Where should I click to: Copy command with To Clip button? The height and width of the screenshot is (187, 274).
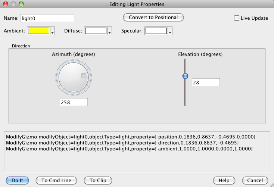click(x=98, y=180)
